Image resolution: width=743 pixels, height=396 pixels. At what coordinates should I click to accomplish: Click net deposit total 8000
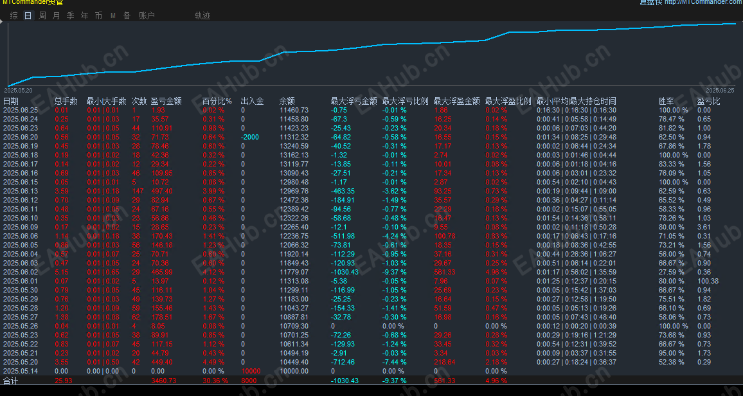(x=249, y=381)
